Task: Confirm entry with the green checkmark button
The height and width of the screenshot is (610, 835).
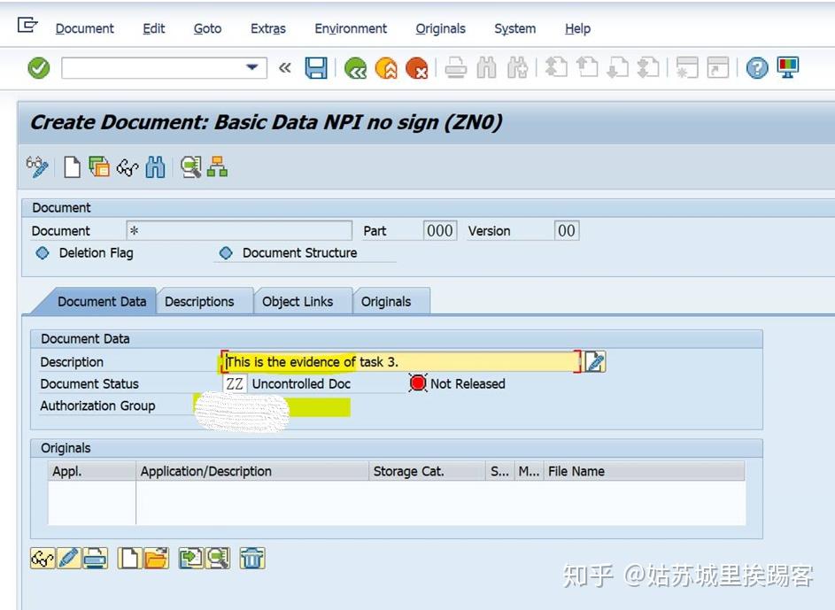Action: tap(36, 68)
